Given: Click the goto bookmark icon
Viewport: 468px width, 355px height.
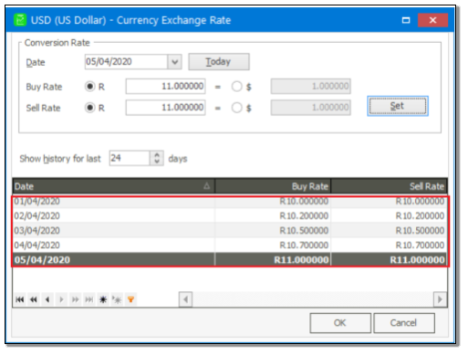Looking at the screenshot, I should (x=117, y=299).
